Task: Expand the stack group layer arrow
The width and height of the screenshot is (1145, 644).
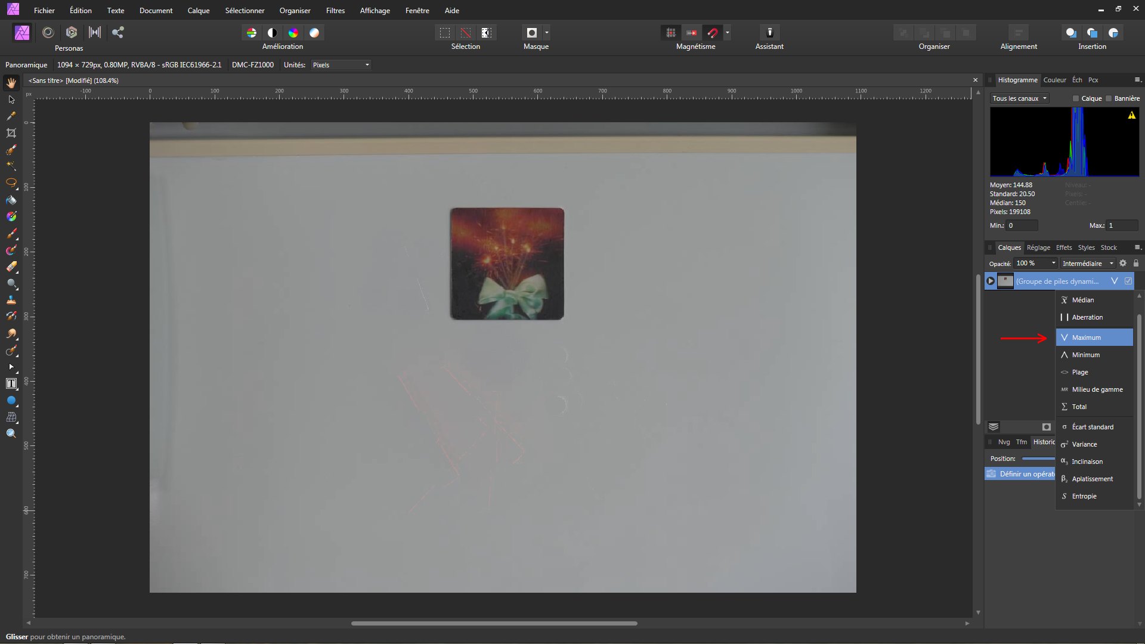Action: pos(991,281)
